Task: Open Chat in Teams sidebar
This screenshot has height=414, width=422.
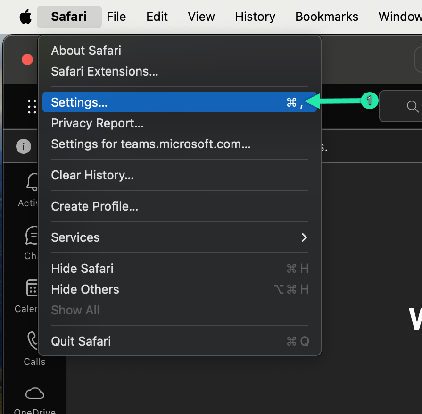Action: coord(30,243)
